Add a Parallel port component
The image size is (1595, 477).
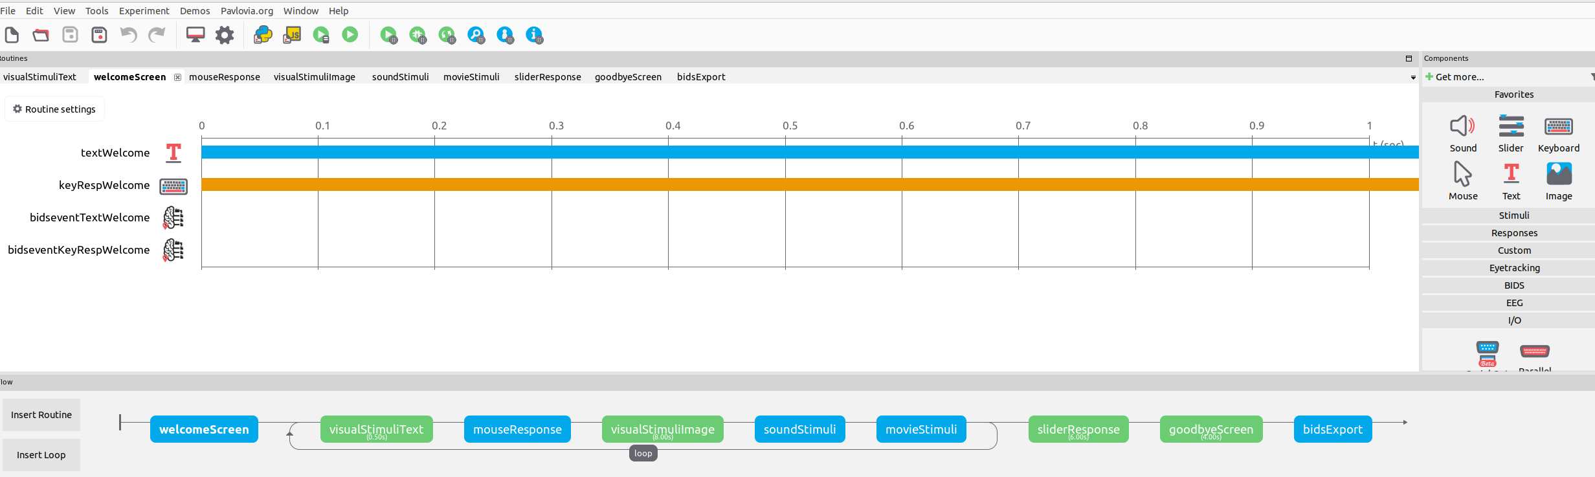click(1535, 356)
